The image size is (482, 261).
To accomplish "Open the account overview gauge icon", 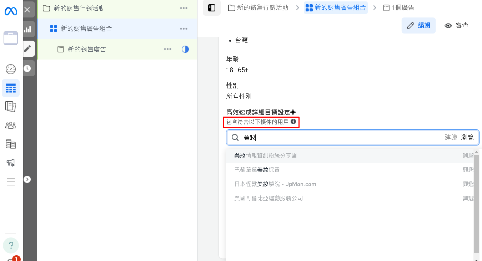I will (11, 69).
